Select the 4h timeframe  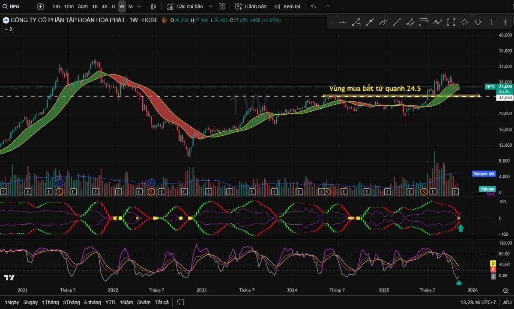105,6
